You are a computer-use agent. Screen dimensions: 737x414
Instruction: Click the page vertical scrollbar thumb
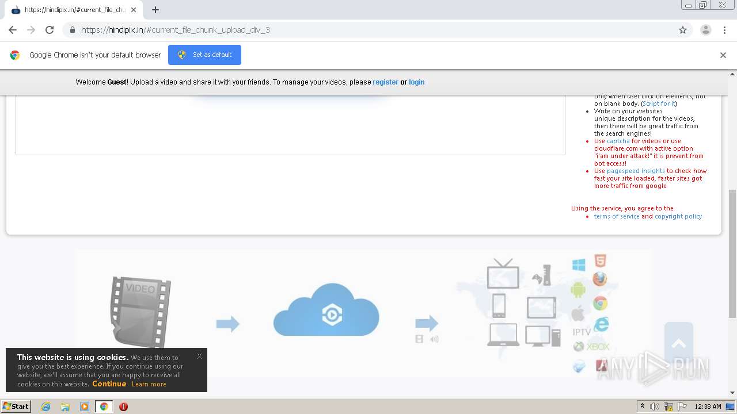coord(732,254)
